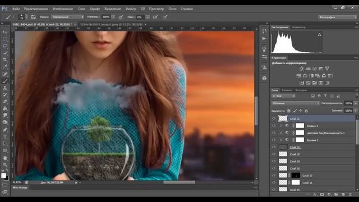359x202 pixels.
Task: Select the Eraser tool
Action: coord(5,102)
